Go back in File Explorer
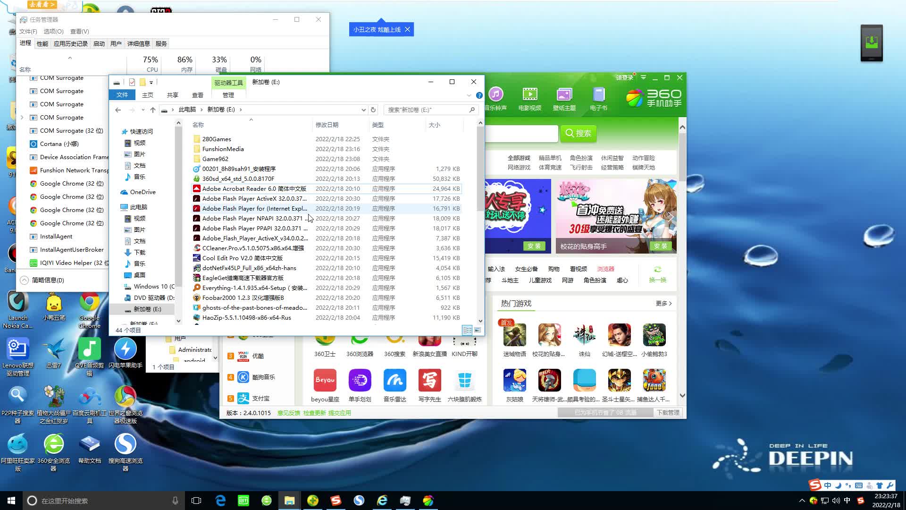 click(x=118, y=110)
